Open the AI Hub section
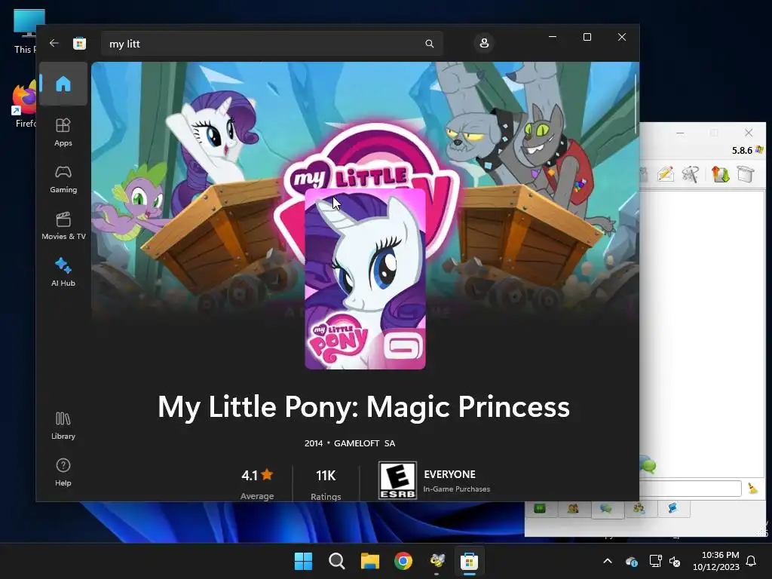 [x=63, y=272]
